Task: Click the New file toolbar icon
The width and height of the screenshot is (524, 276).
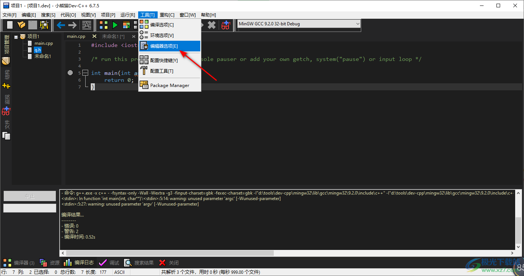Action: point(10,25)
